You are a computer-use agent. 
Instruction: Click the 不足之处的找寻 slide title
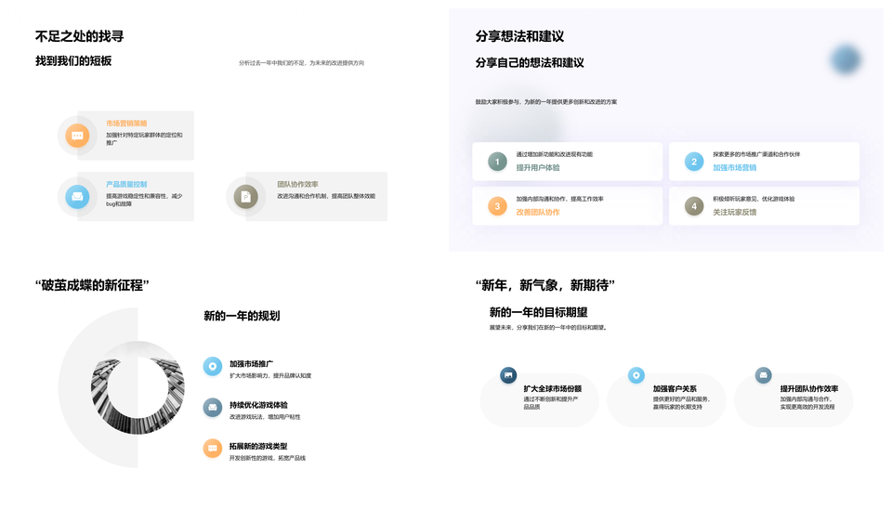point(79,36)
